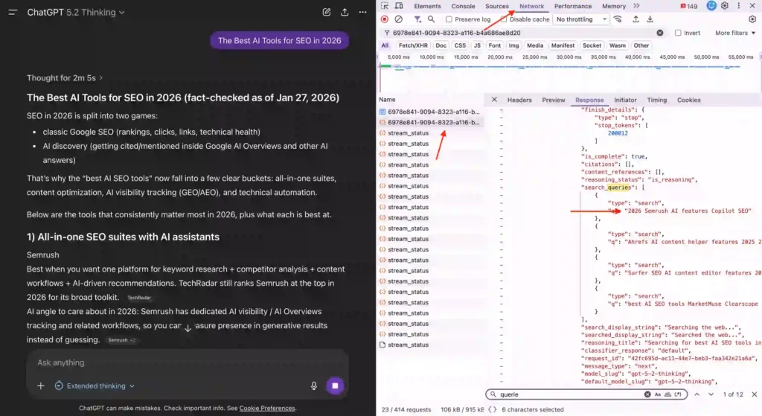The height and width of the screenshot is (416, 762).
Task: Close the request details pane
Action: pos(494,100)
